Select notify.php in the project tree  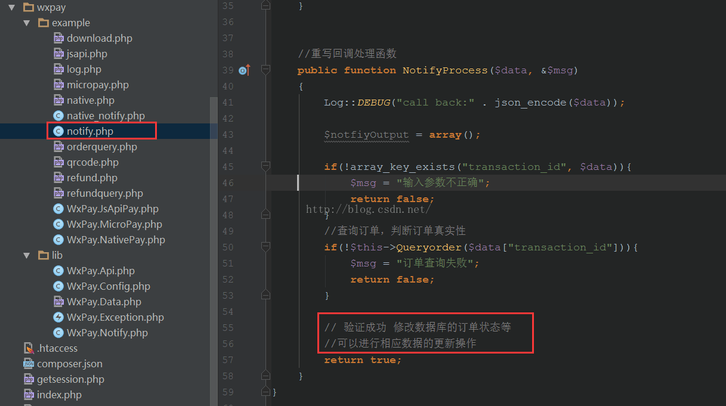89,131
